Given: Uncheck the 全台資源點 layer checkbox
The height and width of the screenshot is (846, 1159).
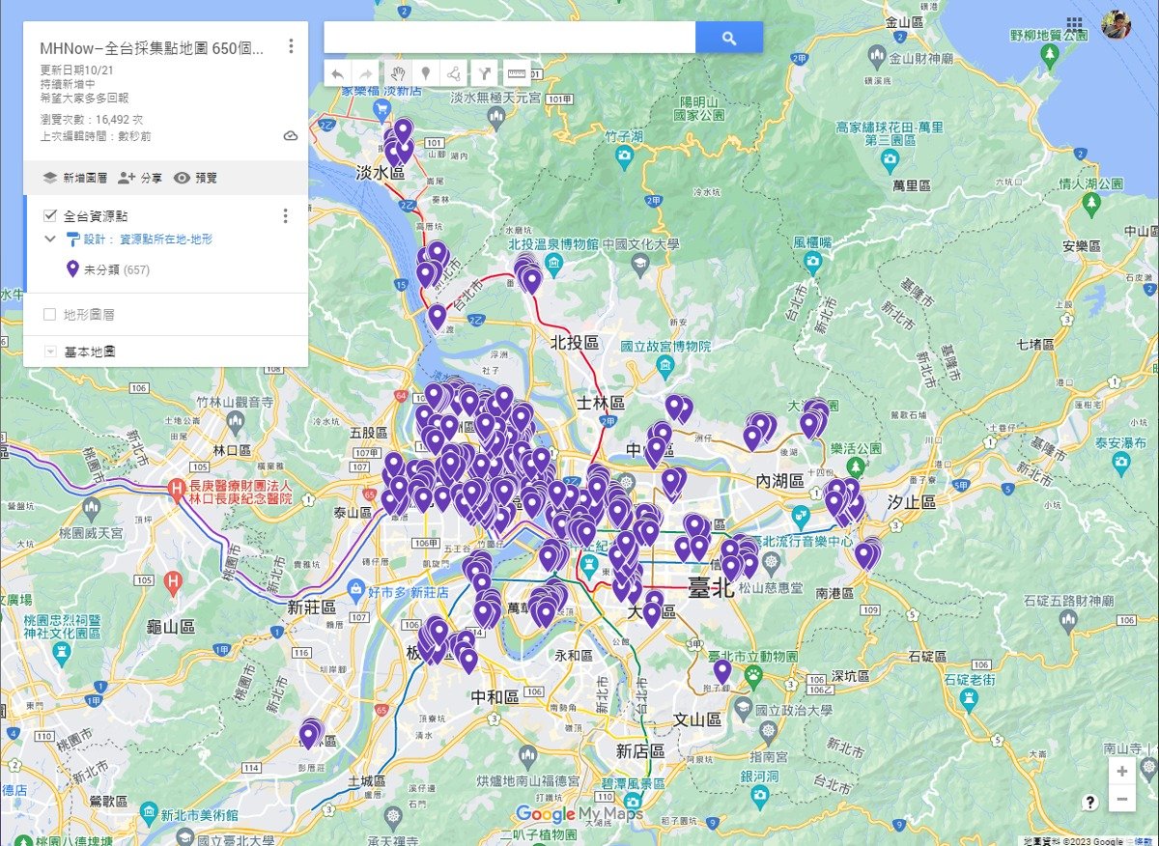Looking at the screenshot, I should click(50, 215).
